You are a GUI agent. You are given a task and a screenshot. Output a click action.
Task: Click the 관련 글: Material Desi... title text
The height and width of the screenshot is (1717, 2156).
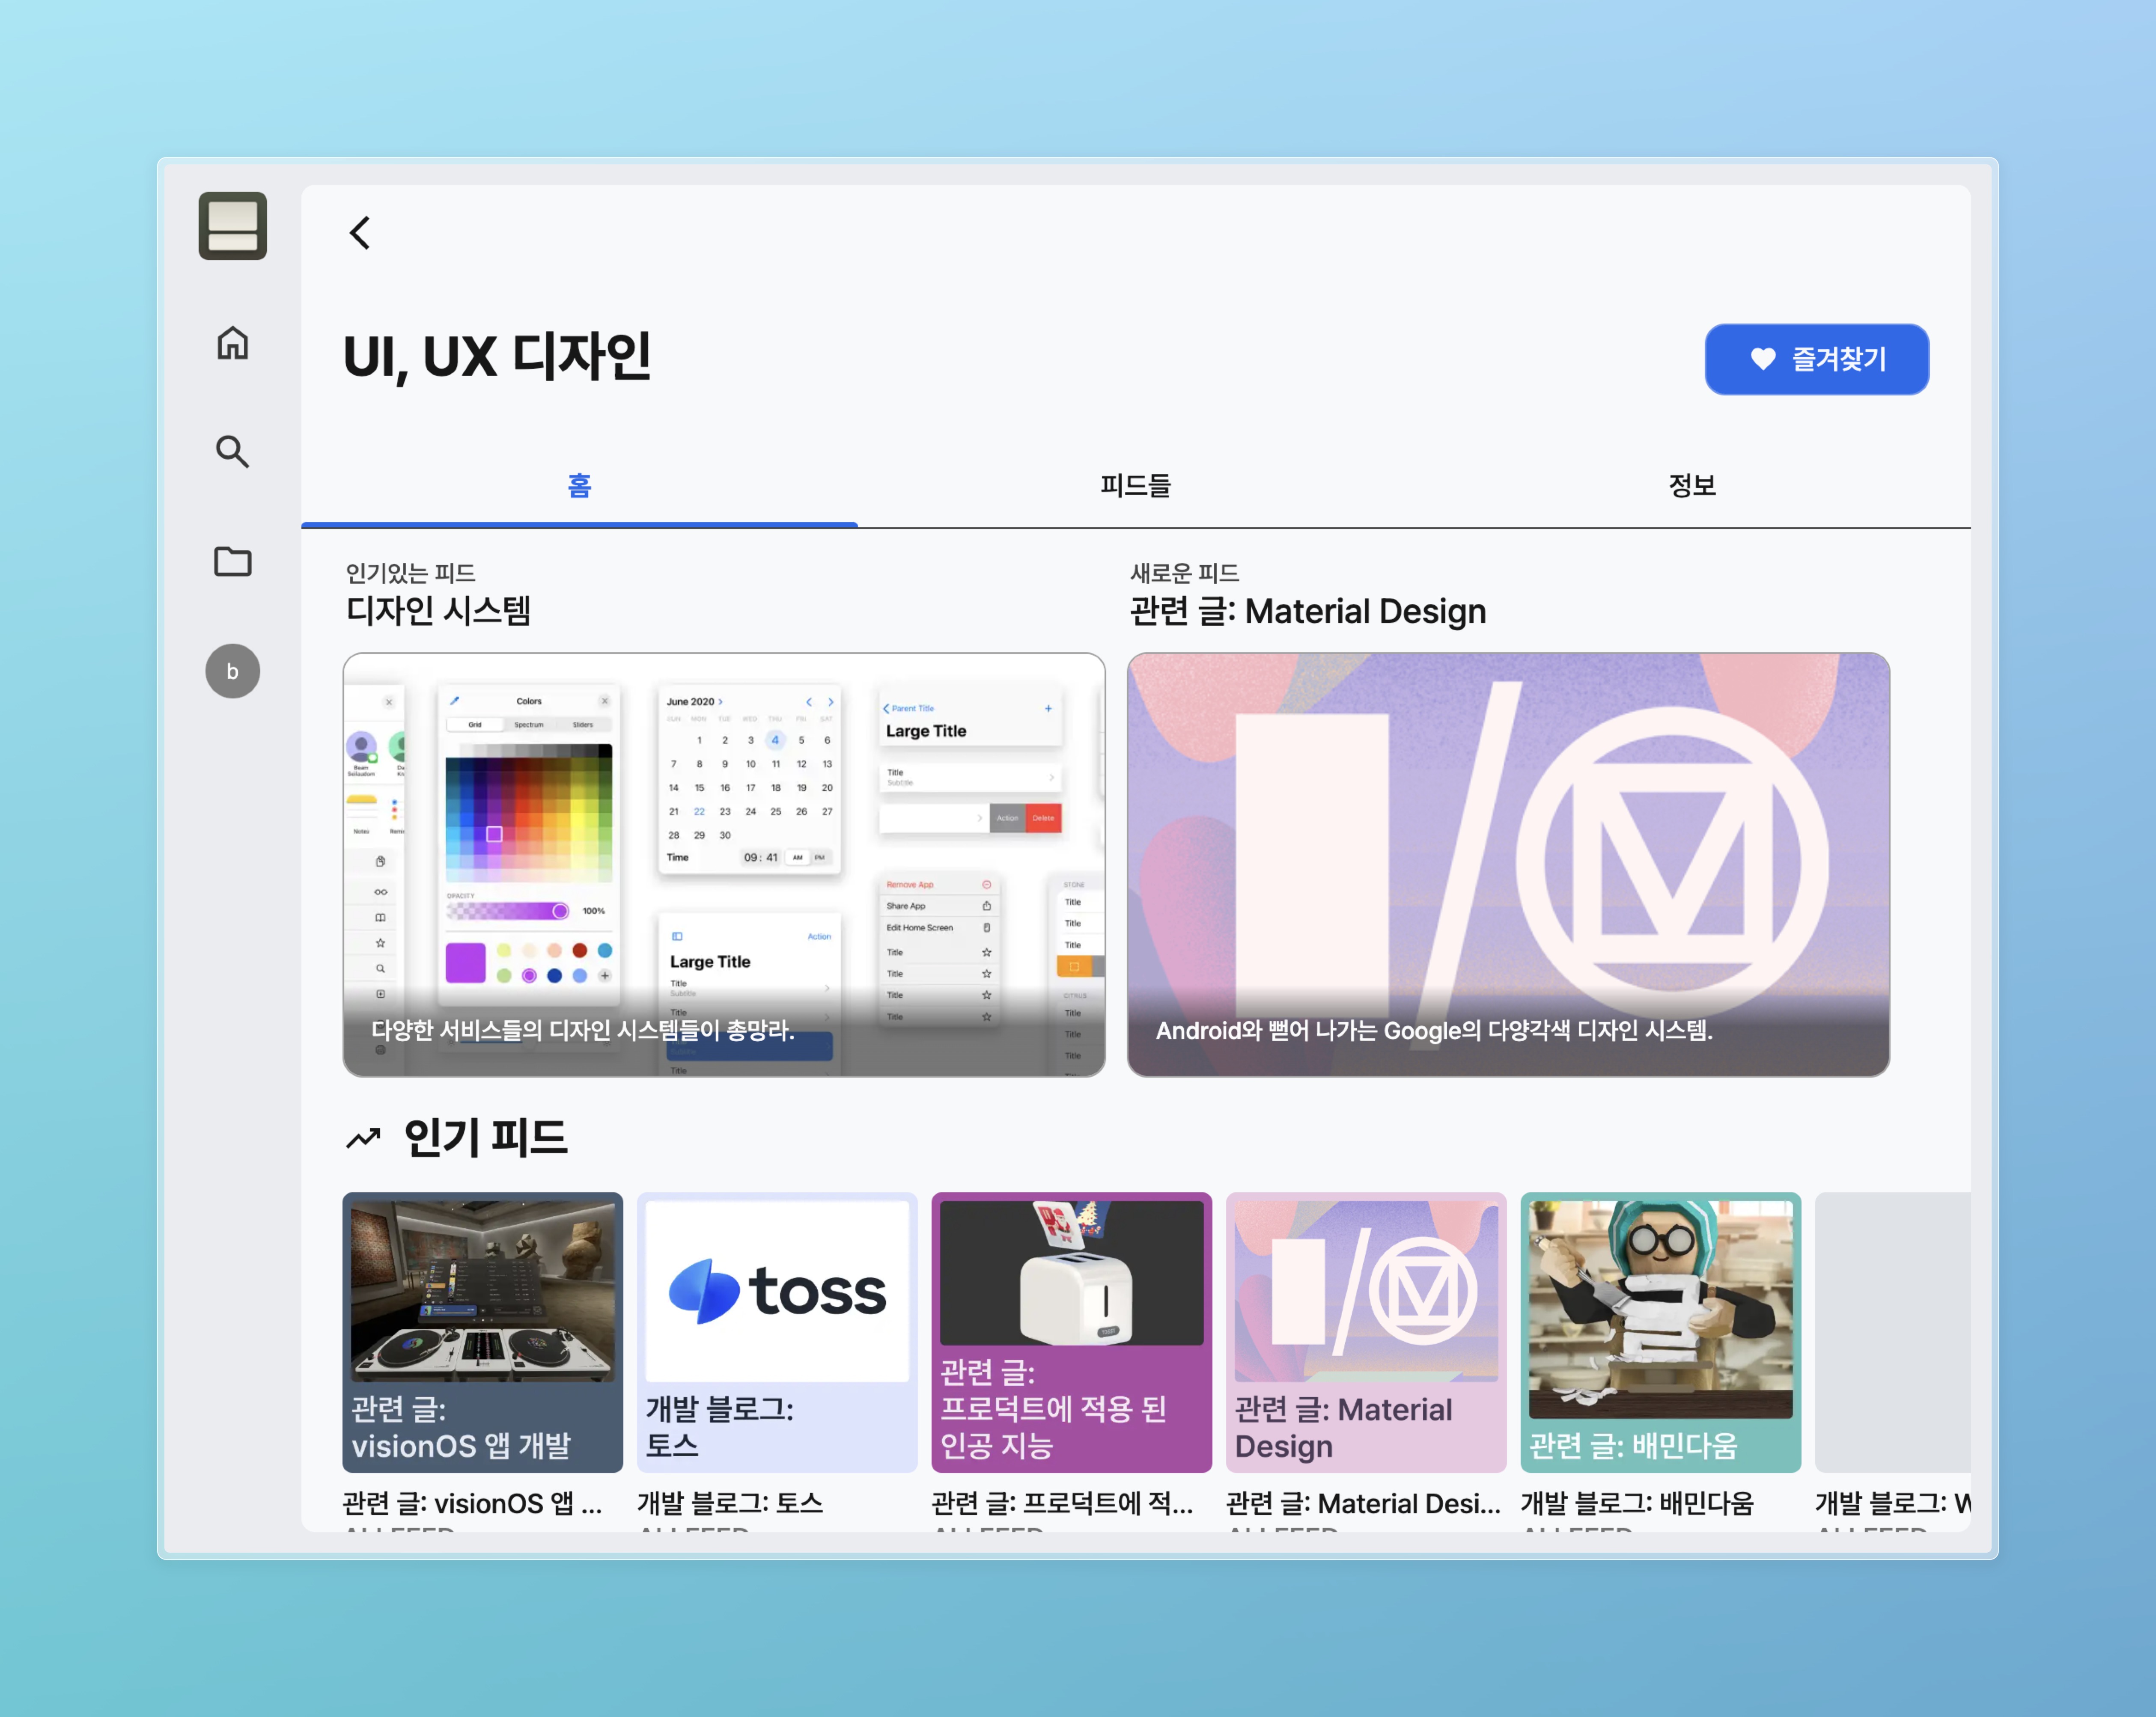[x=1363, y=1503]
